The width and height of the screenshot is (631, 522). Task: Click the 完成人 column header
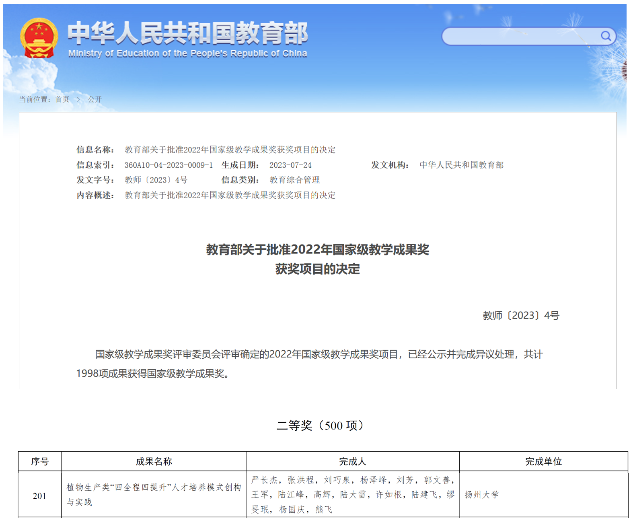tap(352, 461)
